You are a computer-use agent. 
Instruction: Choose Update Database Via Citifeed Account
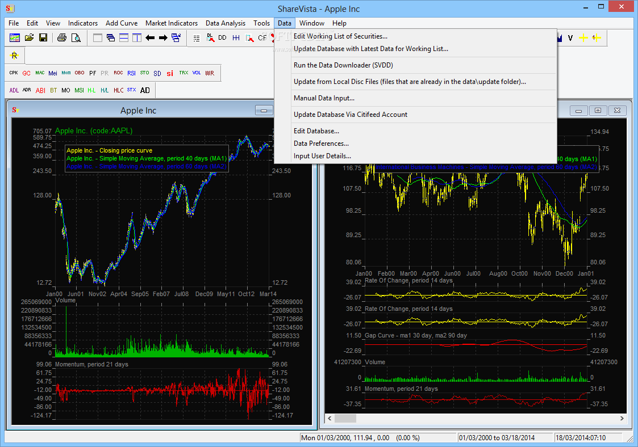click(x=415, y=115)
